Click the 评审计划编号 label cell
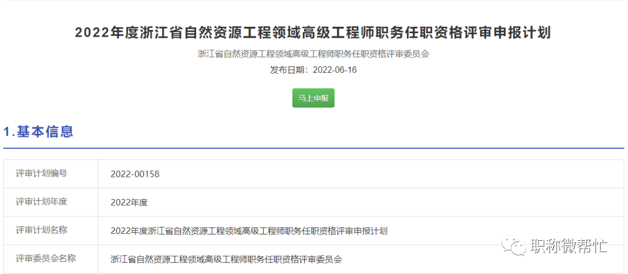 click(51, 174)
